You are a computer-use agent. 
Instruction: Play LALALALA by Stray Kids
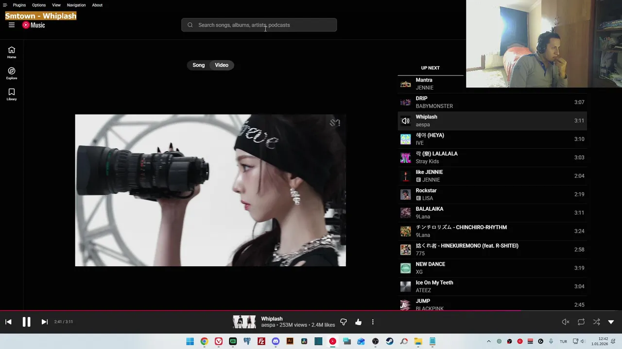pyautogui.click(x=492, y=158)
